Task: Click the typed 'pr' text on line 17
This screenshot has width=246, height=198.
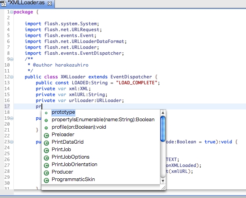Action: point(38,107)
